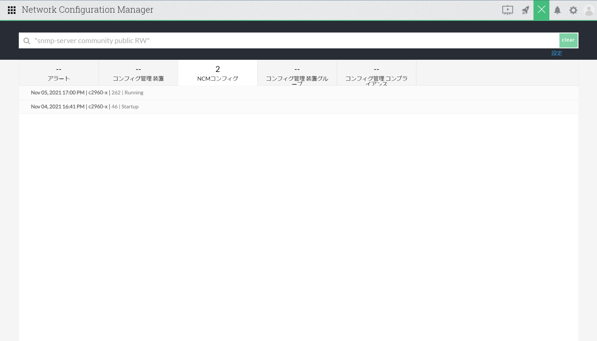This screenshot has width=597, height=341.
Task: Open the settings gear icon
Action: tap(573, 10)
